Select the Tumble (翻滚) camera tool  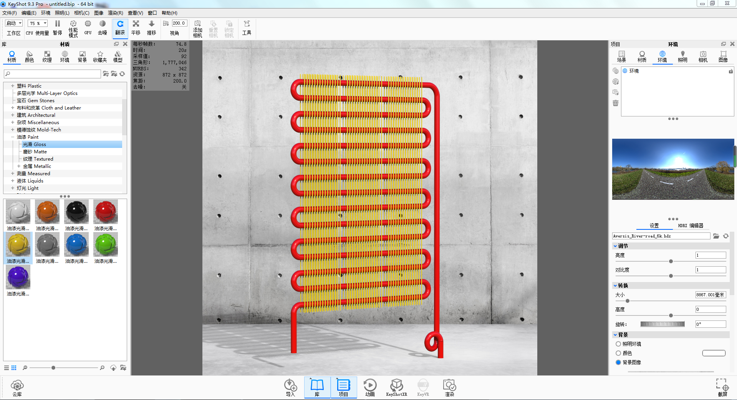pos(120,28)
